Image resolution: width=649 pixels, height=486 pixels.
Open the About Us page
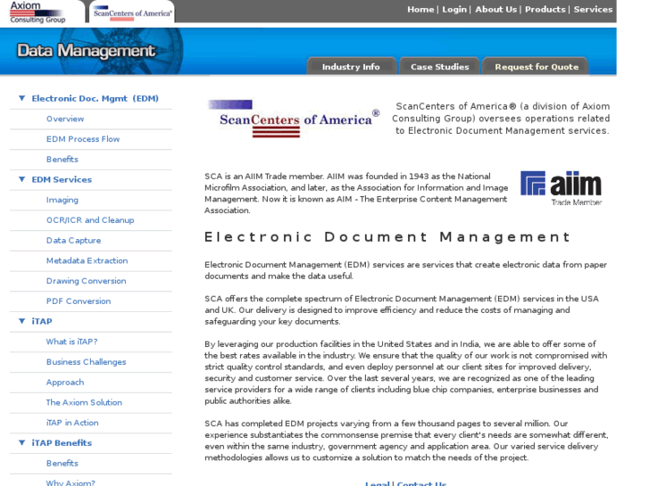pyautogui.click(x=495, y=10)
